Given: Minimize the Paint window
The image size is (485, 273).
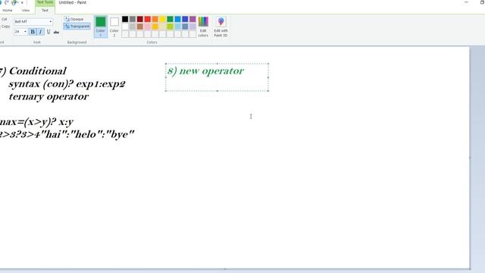Looking at the screenshot, I should pos(466,2).
